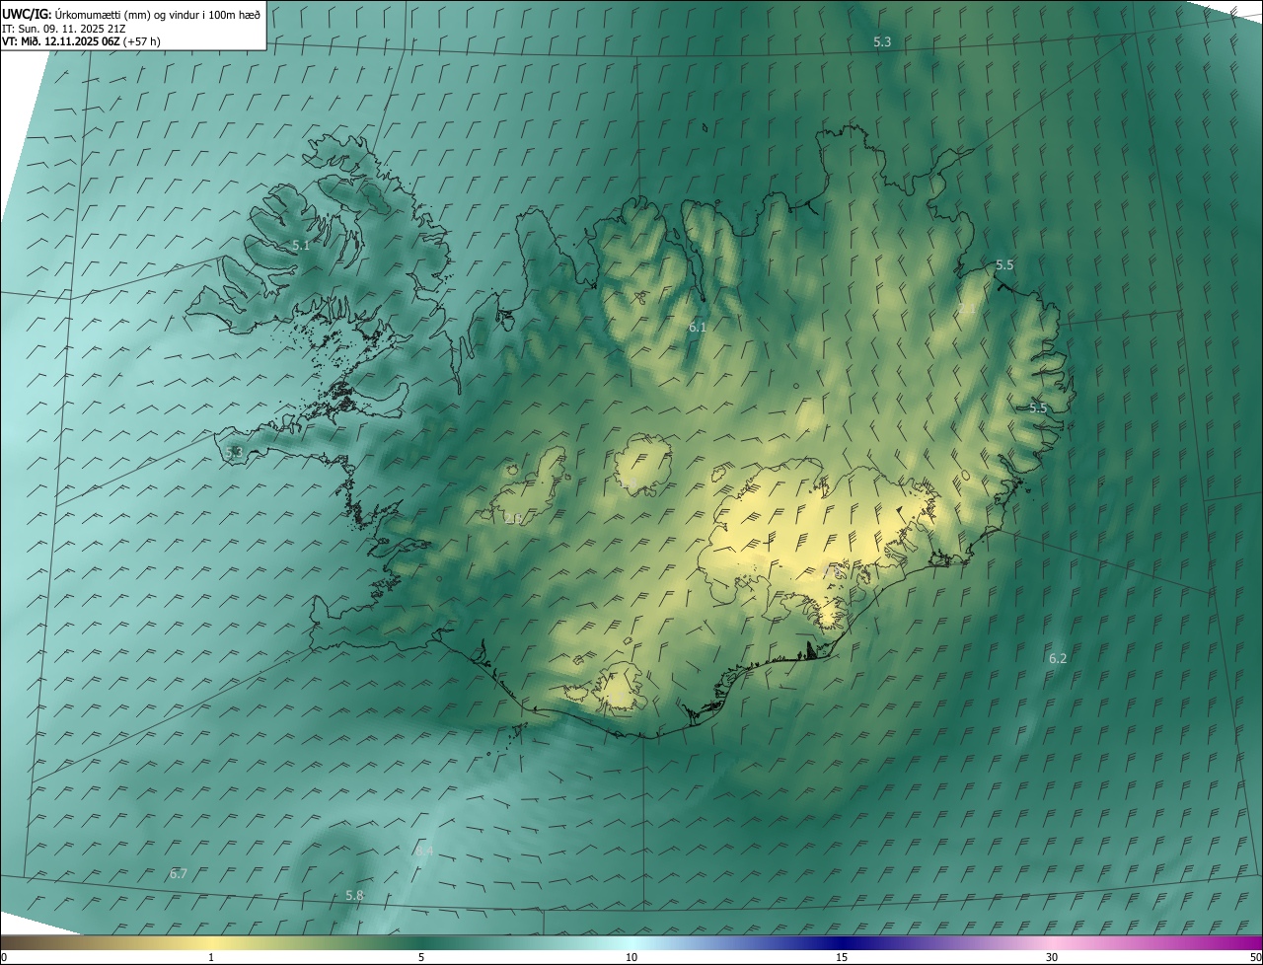Screen dimensions: 1263x965
Task: Click the valid time line 'VT: Mið. 12.11.2025 06Z (+57 h)'
Action: click(82, 41)
